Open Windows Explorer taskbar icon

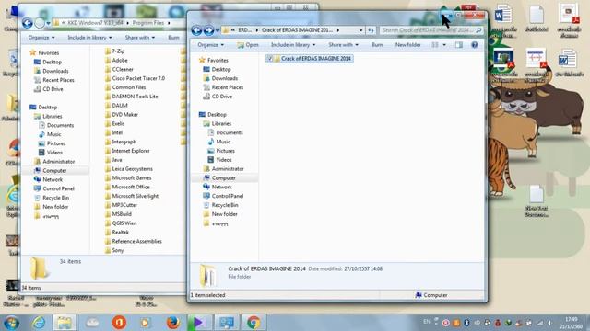click(x=65, y=323)
